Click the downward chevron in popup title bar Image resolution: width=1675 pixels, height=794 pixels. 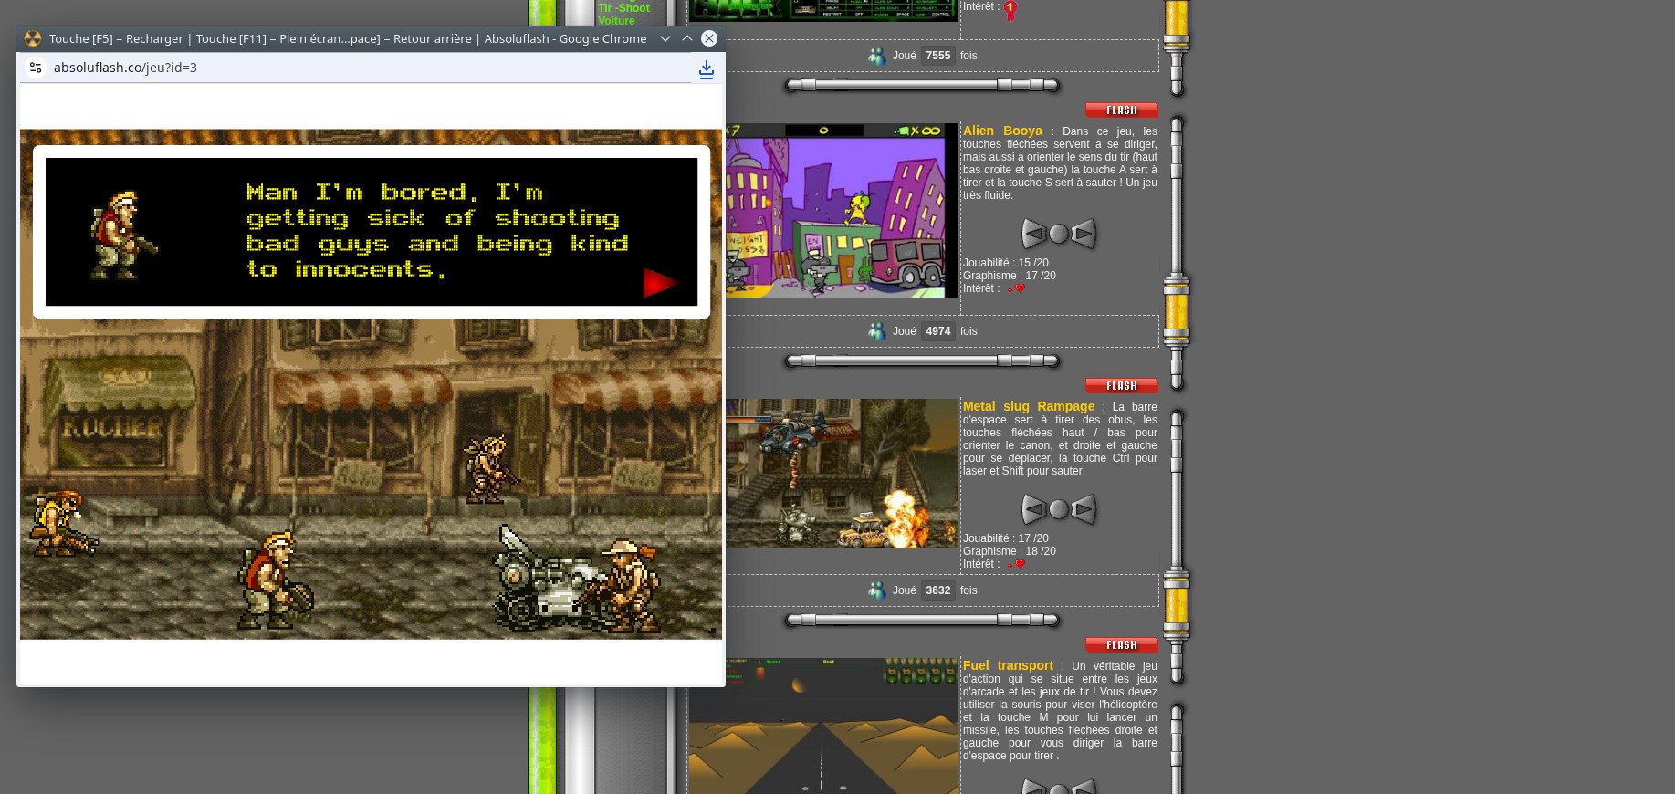pos(665,38)
